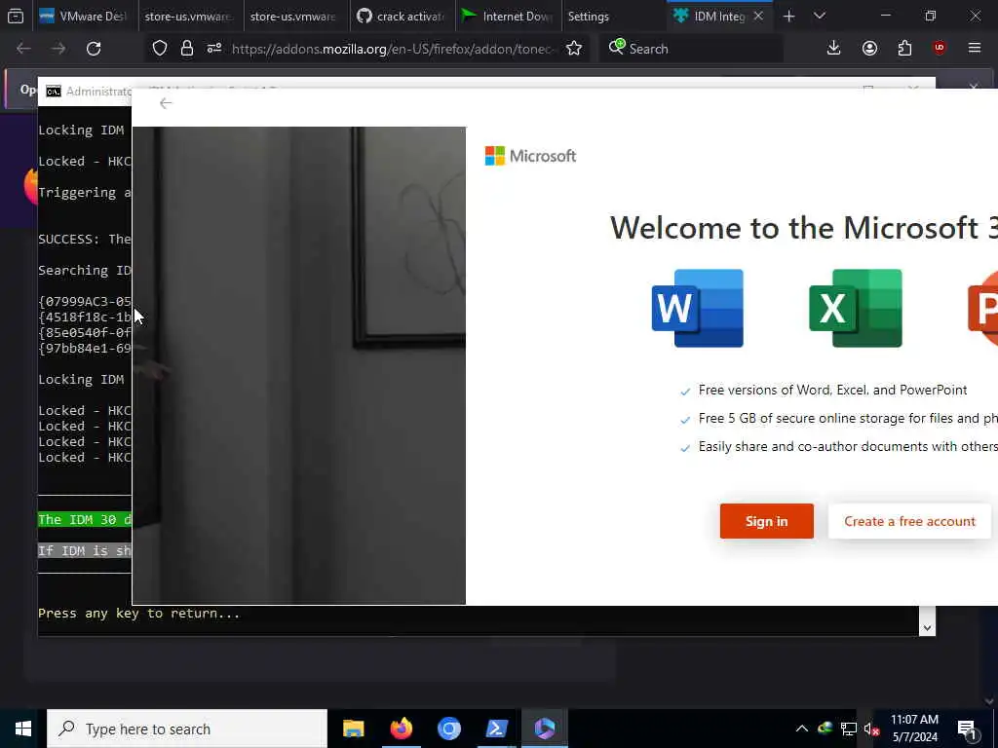
Task: Open the Firefox downloads panel
Action: [834, 48]
